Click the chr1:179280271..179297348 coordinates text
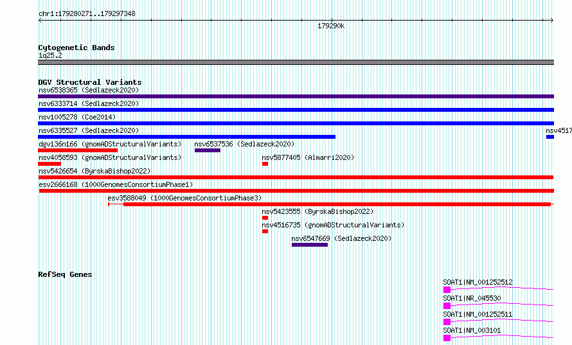 (x=87, y=14)
